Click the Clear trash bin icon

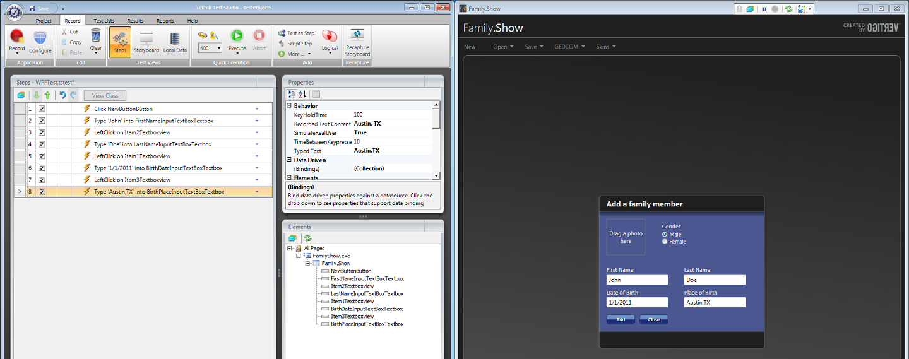pyautogui.click(x=96, y=35)
